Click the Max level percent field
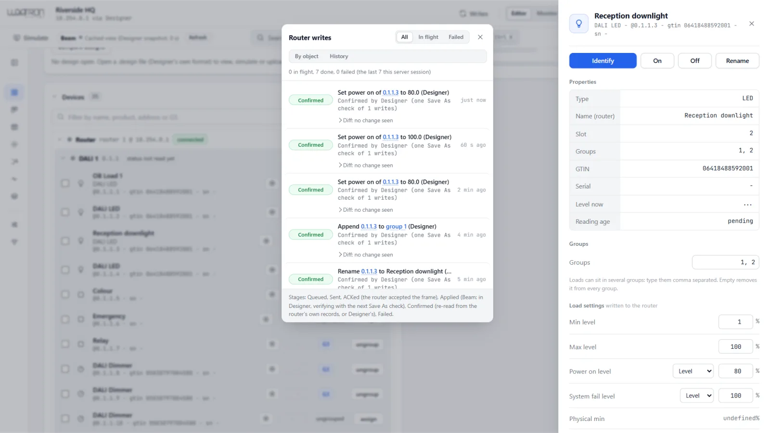This screenshot has height=433, width=770. tap(735, 346)
